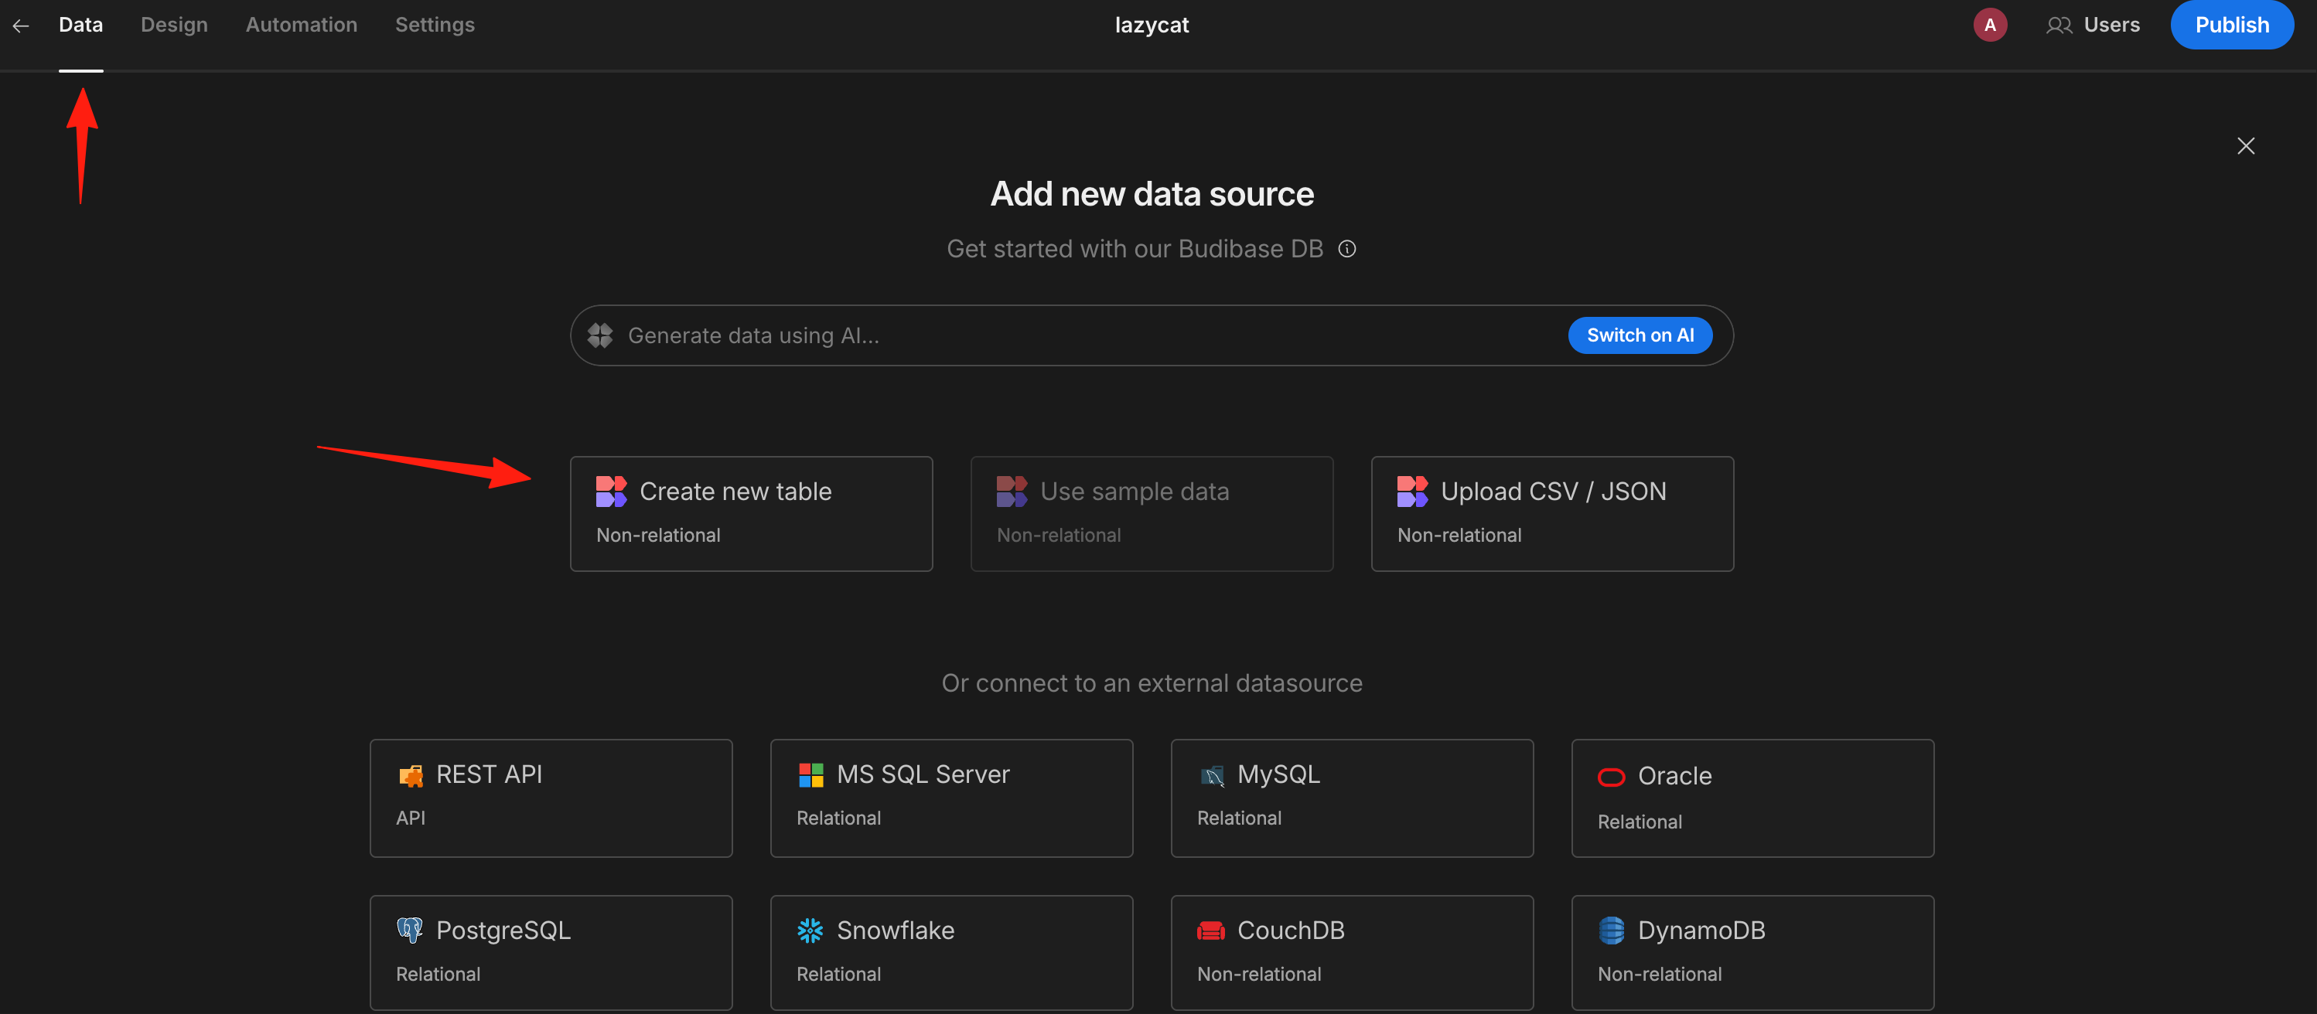Select the REST API datasource icon
This screenshot has height=1014, width=2317.
pos(411,775)
